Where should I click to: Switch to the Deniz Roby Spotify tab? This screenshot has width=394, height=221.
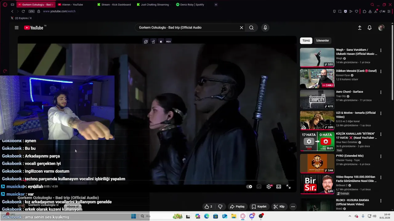(x=193, y=5)
